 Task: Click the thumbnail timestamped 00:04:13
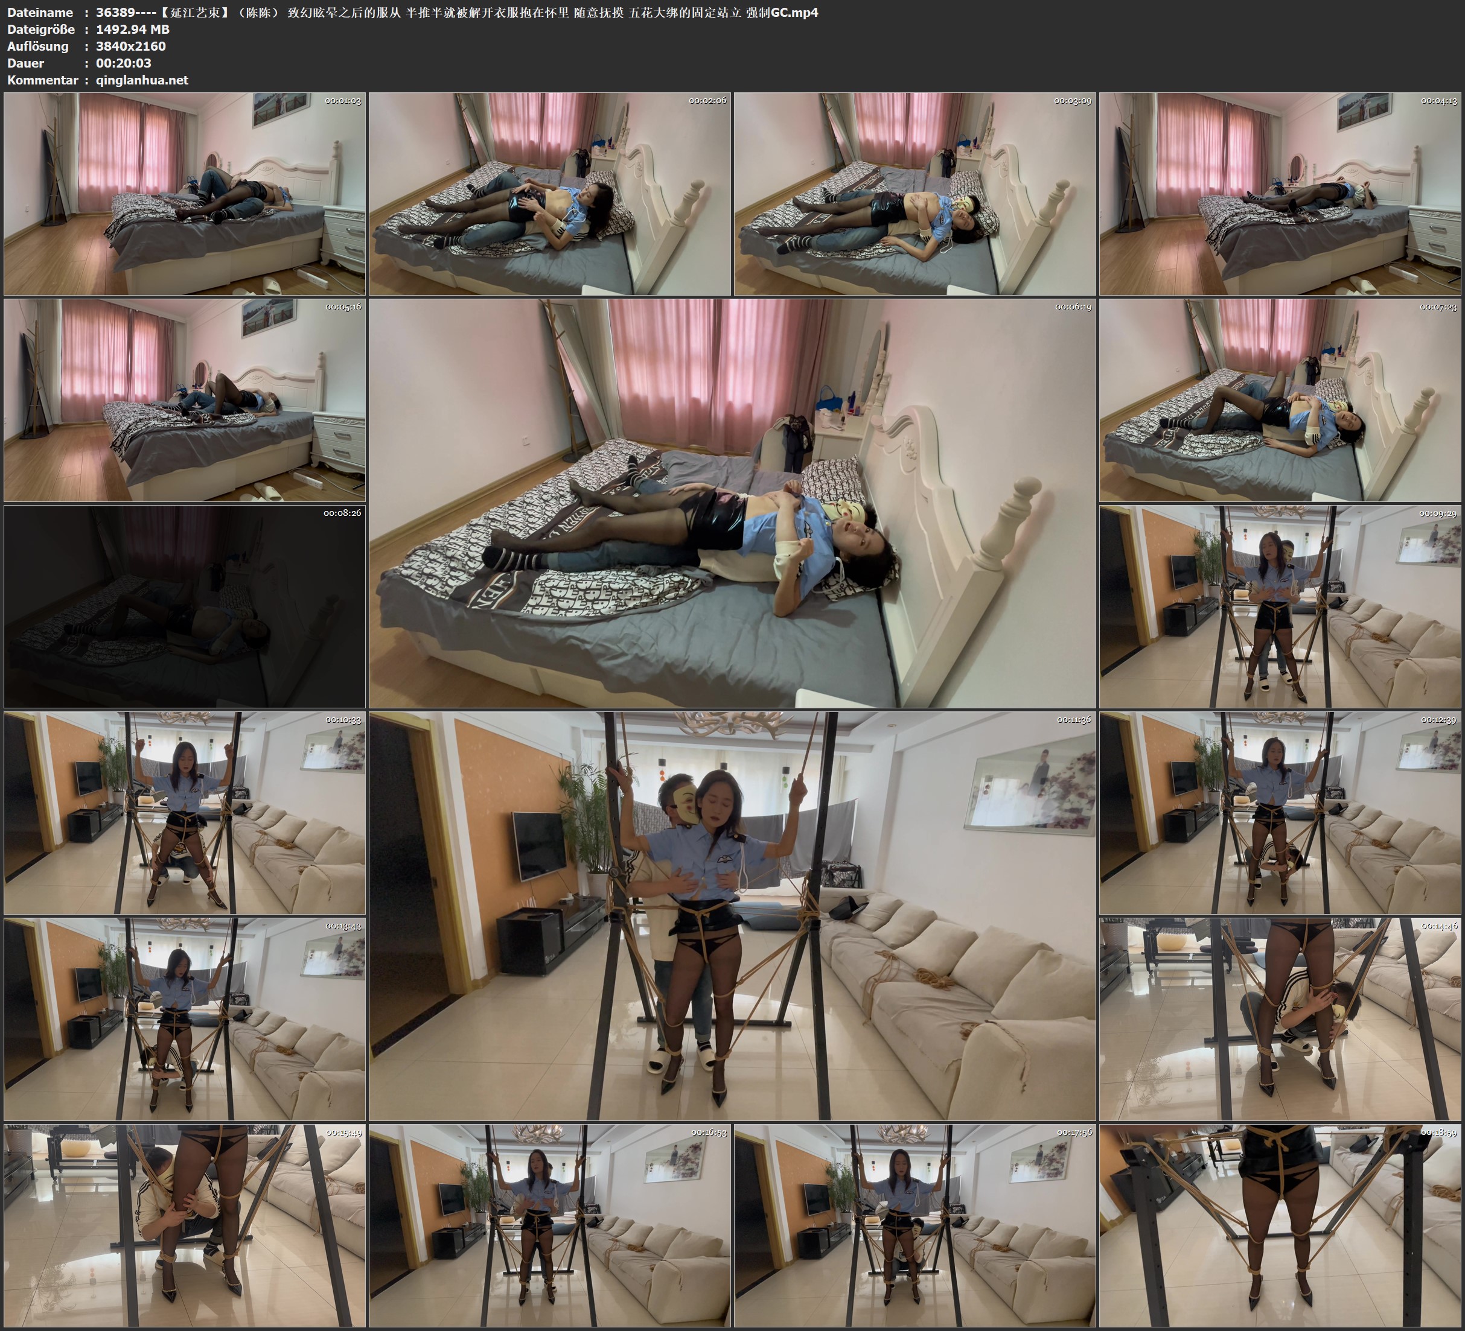click(1280, 194)
